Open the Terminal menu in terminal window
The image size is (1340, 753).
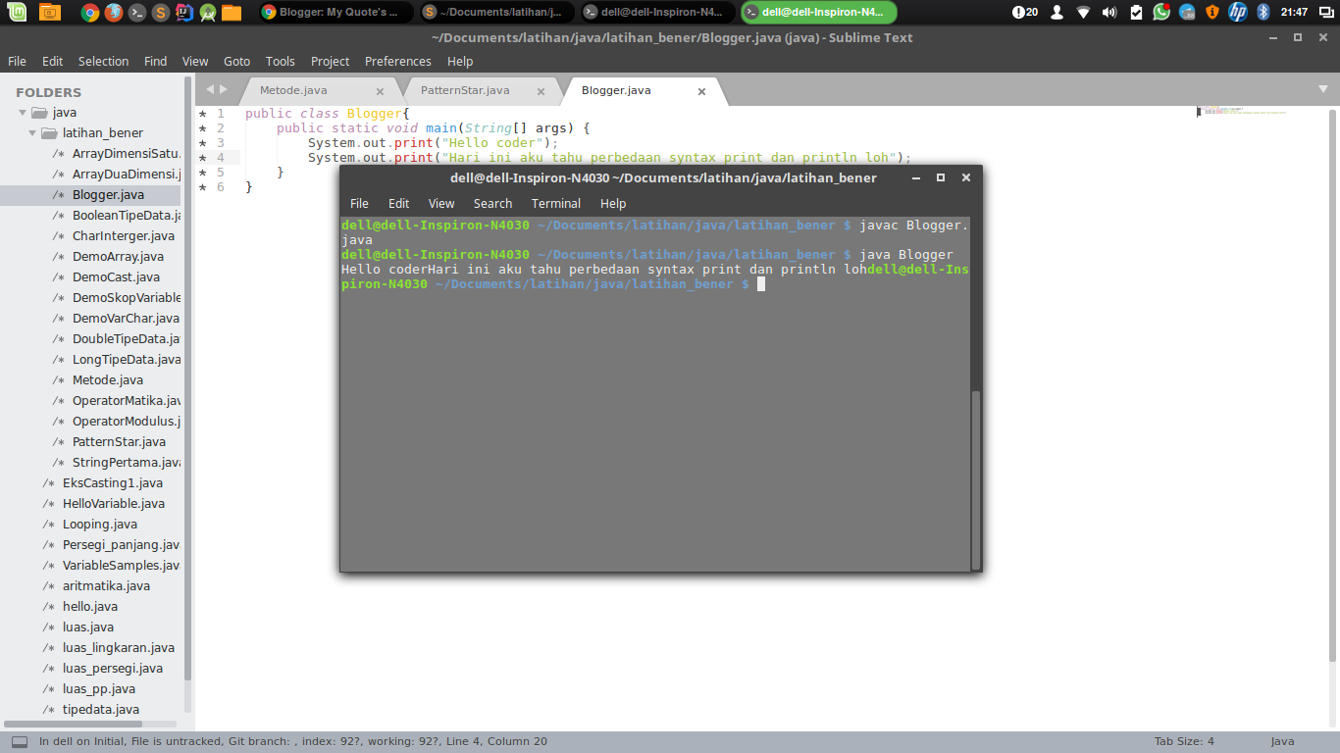pos(556,203)
